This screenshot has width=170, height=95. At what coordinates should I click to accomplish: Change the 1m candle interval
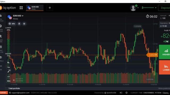(x=8, y=67)
